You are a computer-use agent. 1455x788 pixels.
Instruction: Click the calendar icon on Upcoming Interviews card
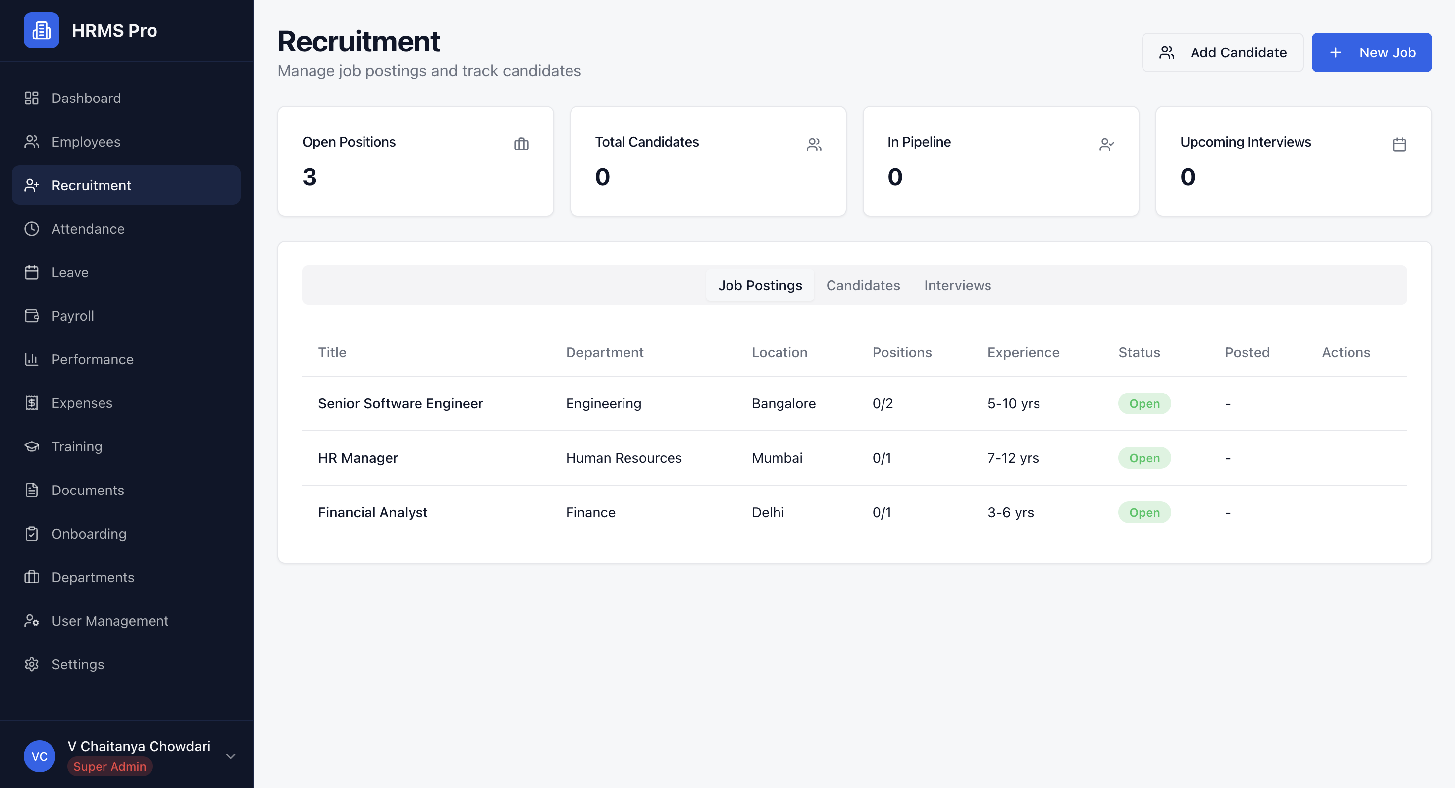1399,145
